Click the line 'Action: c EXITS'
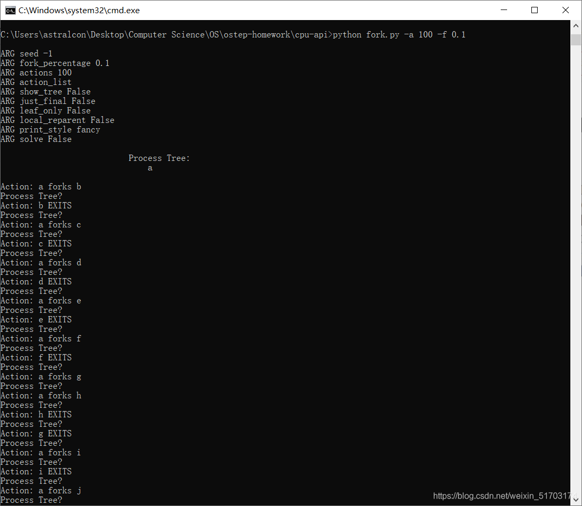The width and height of the screenshot is (582, 506). [36, 244]
